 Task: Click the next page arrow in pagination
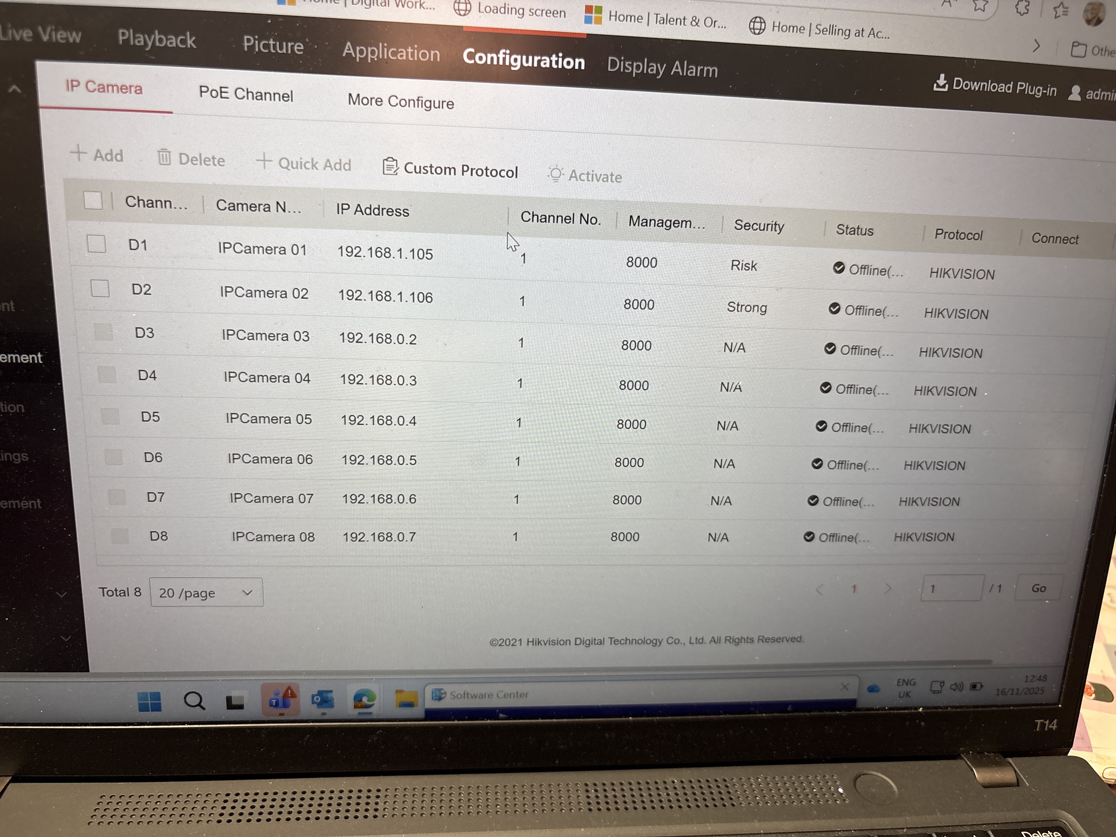tap(887, 588)
